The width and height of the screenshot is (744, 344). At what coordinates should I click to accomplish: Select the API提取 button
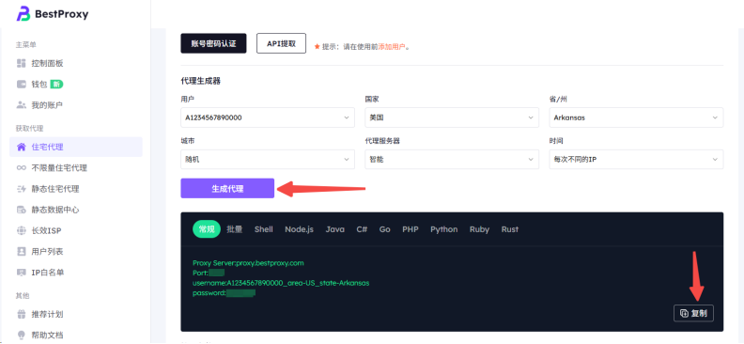point(282,43)
